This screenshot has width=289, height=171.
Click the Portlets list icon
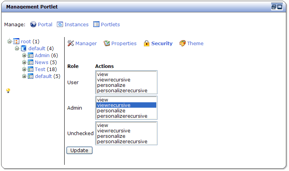[x=96, y=24]
